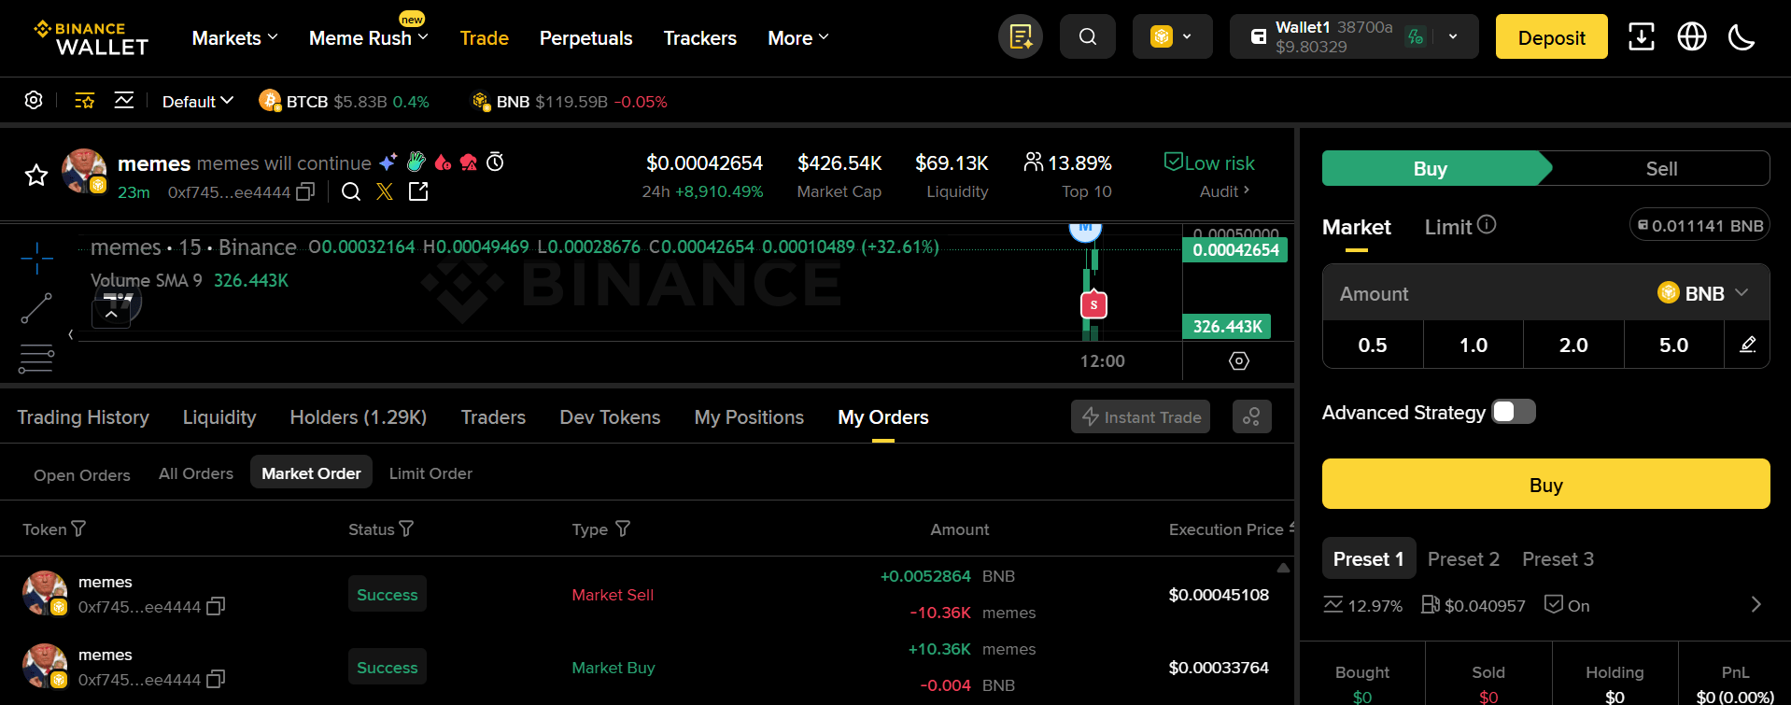Expand the More menu
The width and height of the screenshot is (1791, 705).
pyautogui.click(x=798, y=38)
